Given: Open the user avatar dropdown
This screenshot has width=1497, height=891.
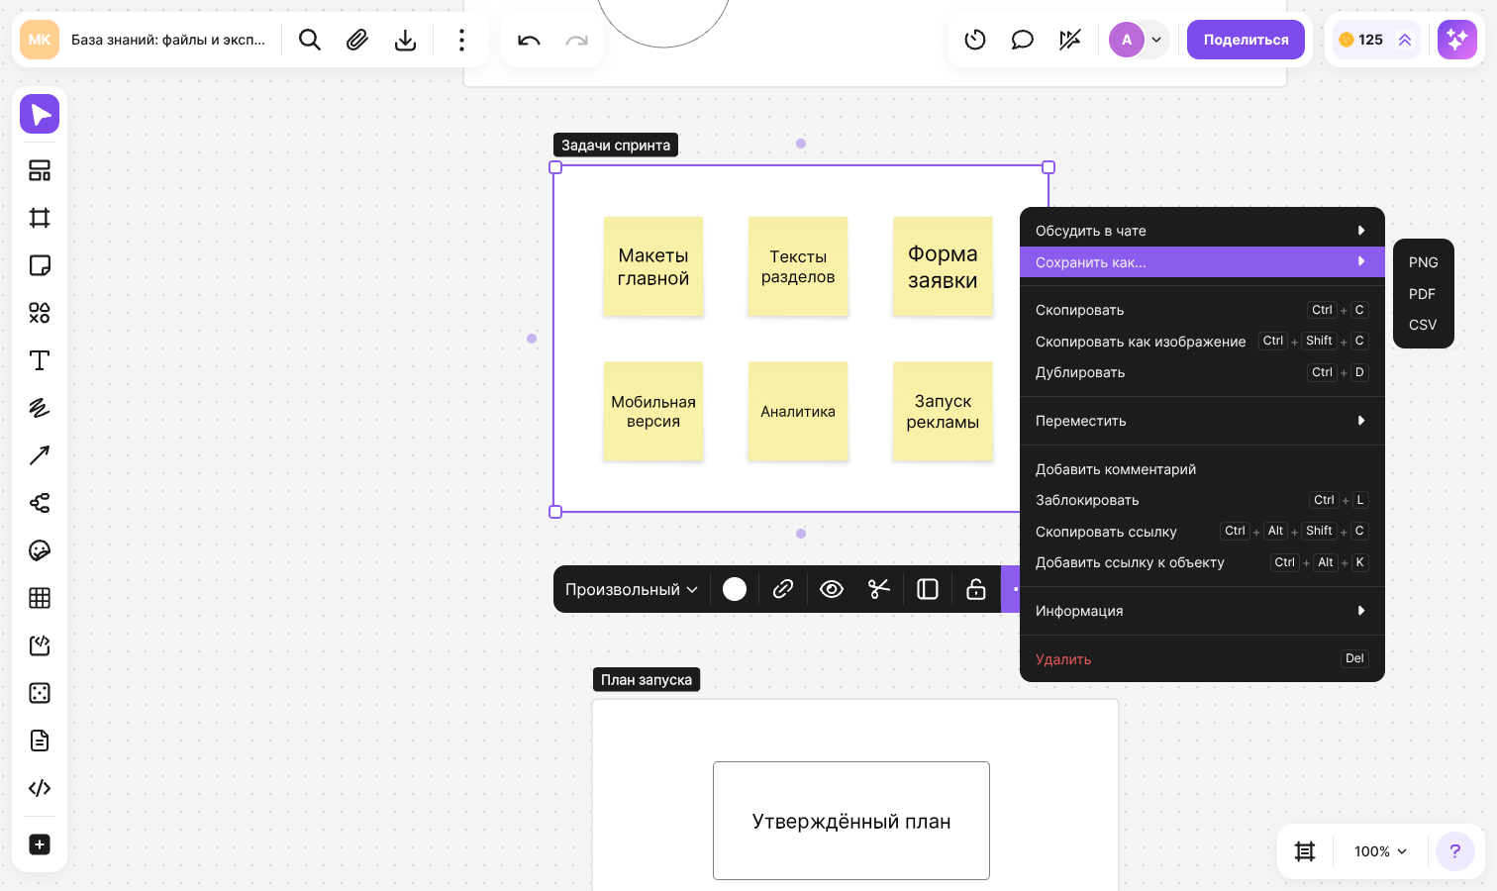Looking at the screenshot, I should click(1139, 40).
